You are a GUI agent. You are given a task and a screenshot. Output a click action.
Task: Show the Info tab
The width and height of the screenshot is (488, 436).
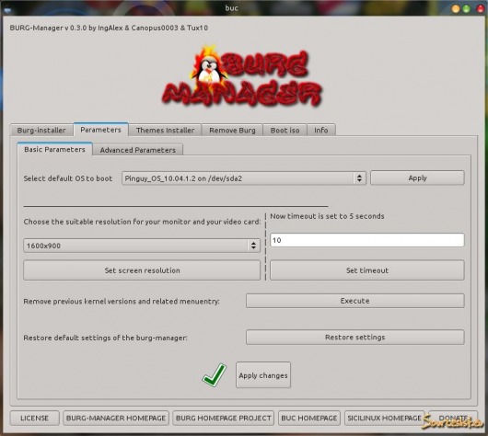320,130
